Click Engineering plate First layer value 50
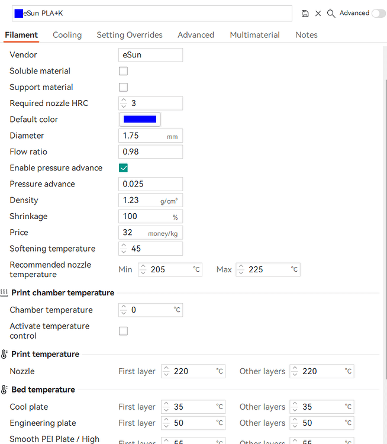The image size is (387, 444). [178, 423]
